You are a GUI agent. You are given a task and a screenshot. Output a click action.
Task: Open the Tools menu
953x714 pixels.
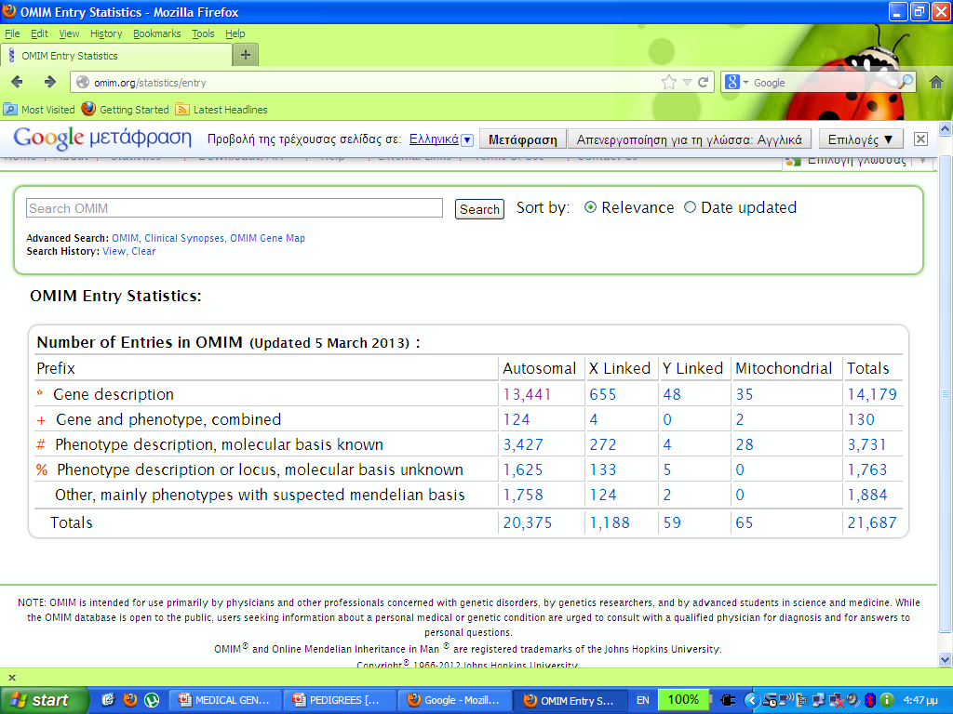coord(203,33)
